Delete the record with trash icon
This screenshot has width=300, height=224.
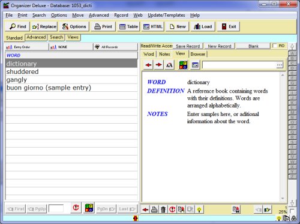coord(163,210)
